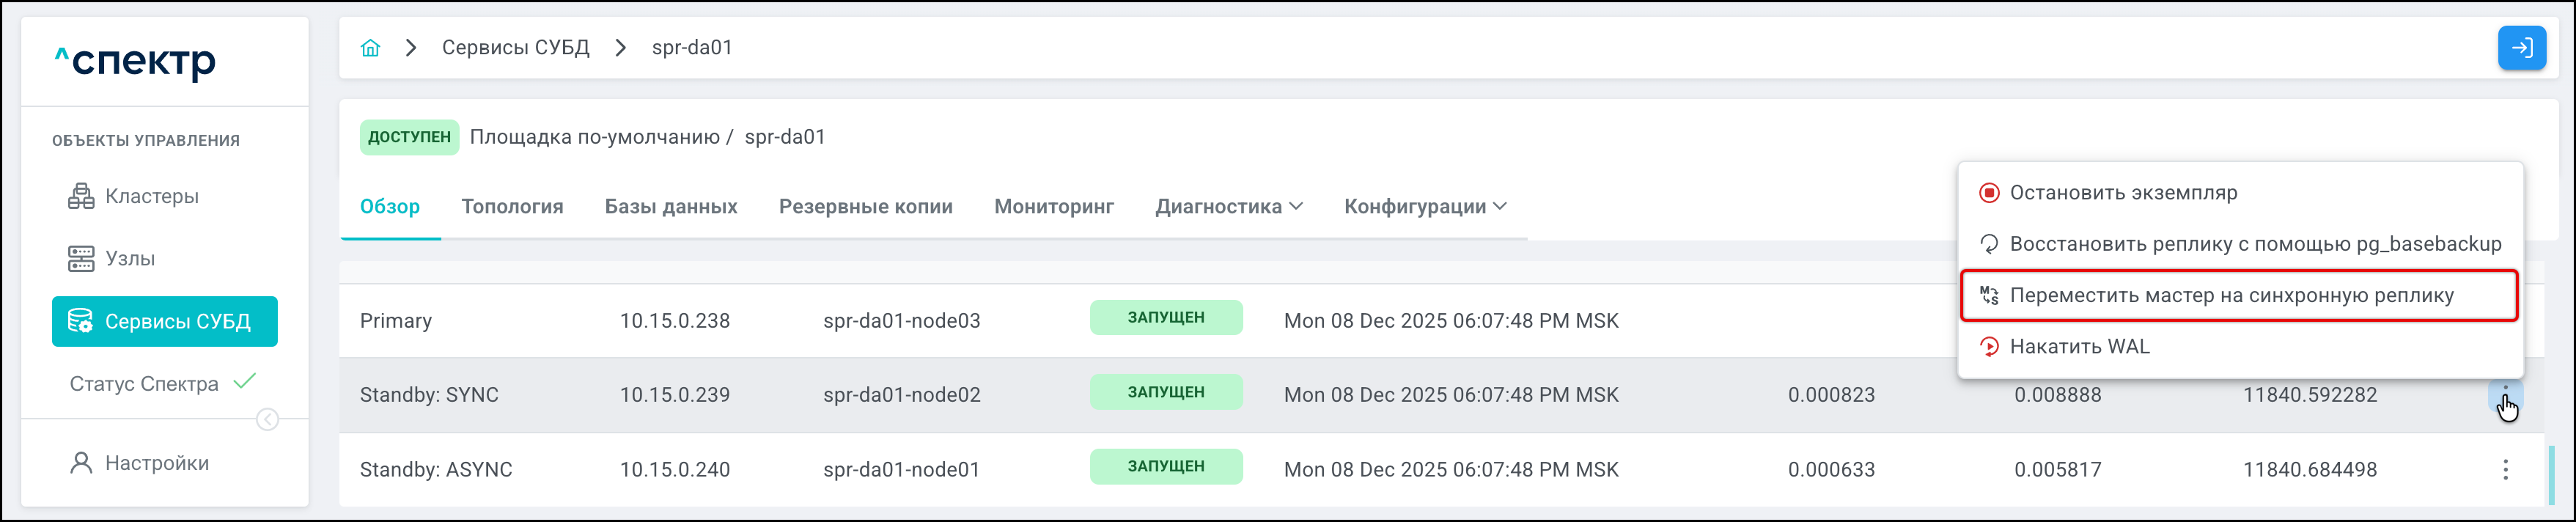Expand the Диагностика dropdown tab
The height and width of the screenshot is (522, 2576).
pos(1229,207)
